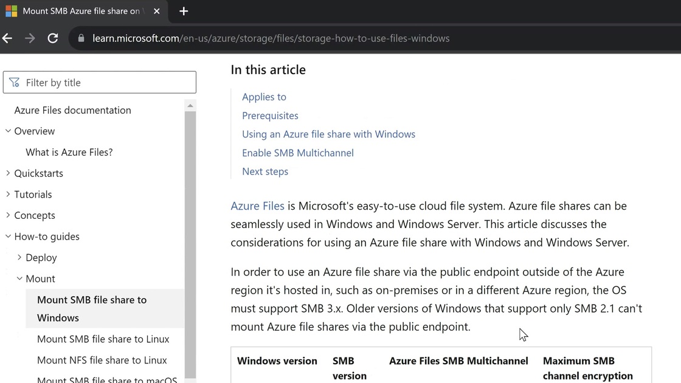681x383 pixels.
Task: Collapse the Overview tree section
Action: (x=9, y=131)
